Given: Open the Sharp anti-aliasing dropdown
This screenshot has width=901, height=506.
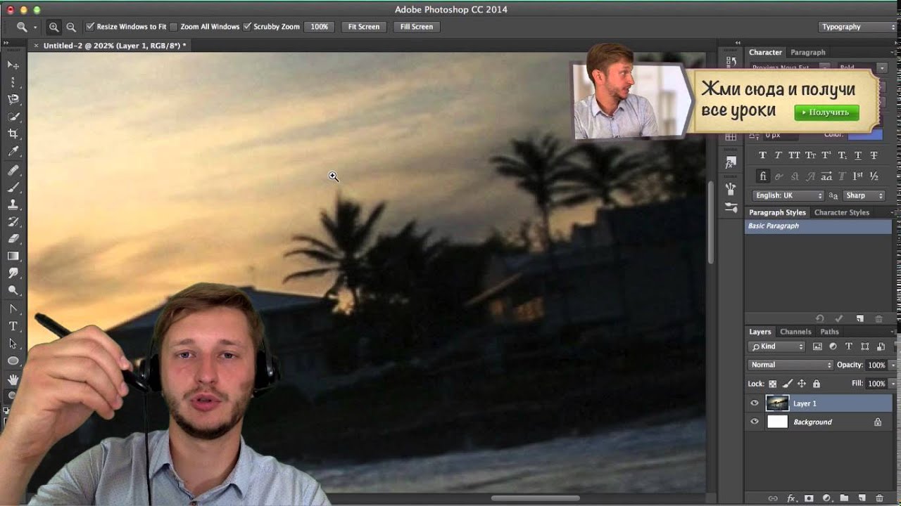Looking at the screenshot, I should (x=864, y=195).
